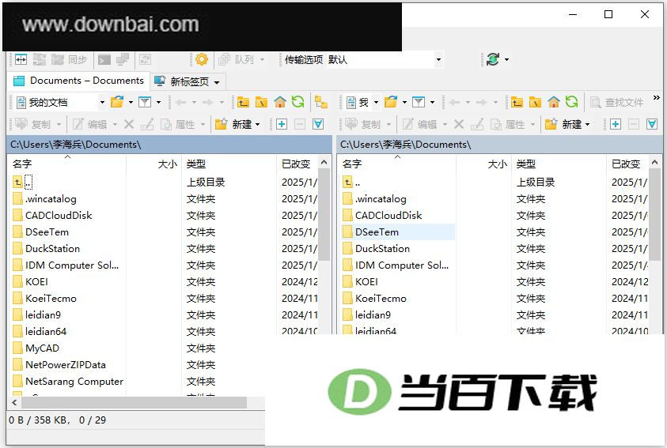Expand the 新建 dropdown arrow in left panel
667x448 pixels.
258,124
